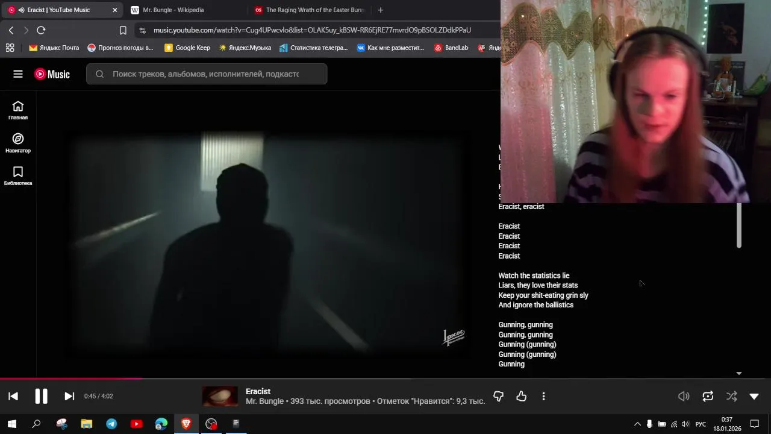Click the lyrics panel scrollbar thumb
This screenshot has width=771, height=434.
click(739, 225)
